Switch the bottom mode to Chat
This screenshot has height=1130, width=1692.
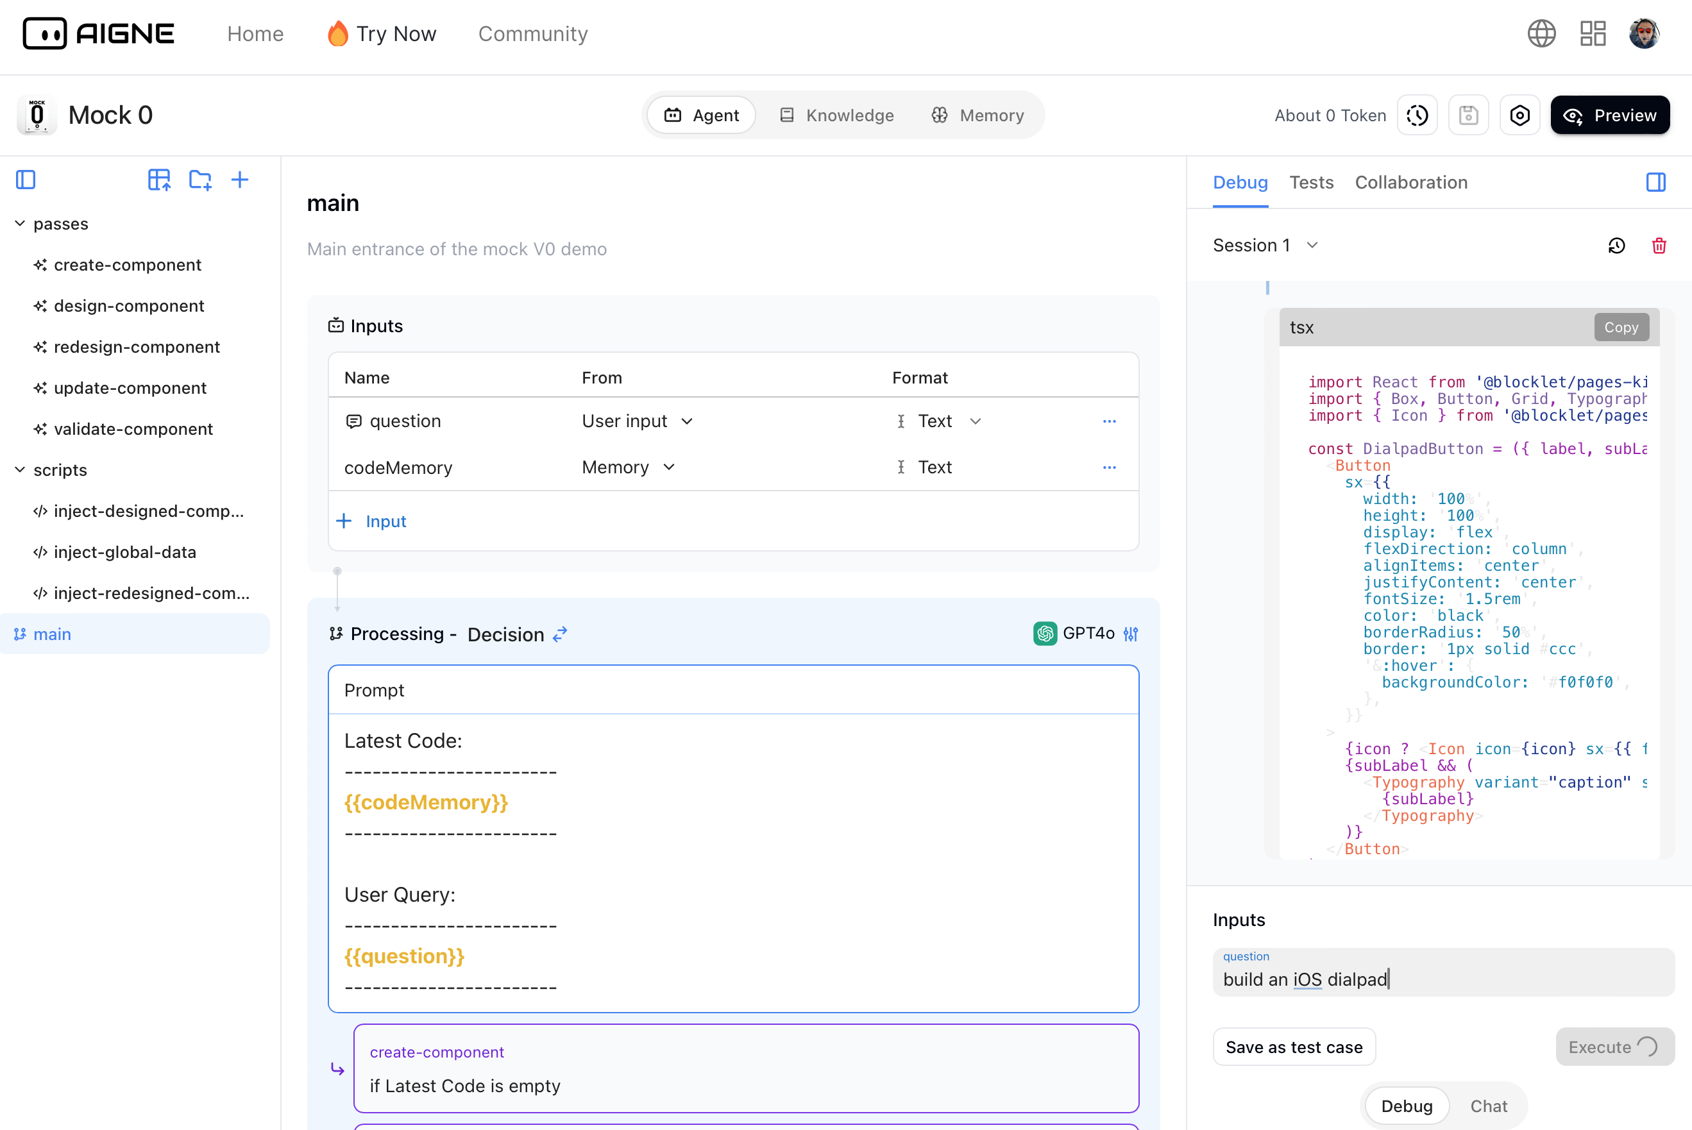coord(1488,1106)
